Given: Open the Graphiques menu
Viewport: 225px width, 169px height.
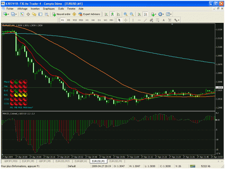Looking at the screenshot, I should [x=49, y=9].
